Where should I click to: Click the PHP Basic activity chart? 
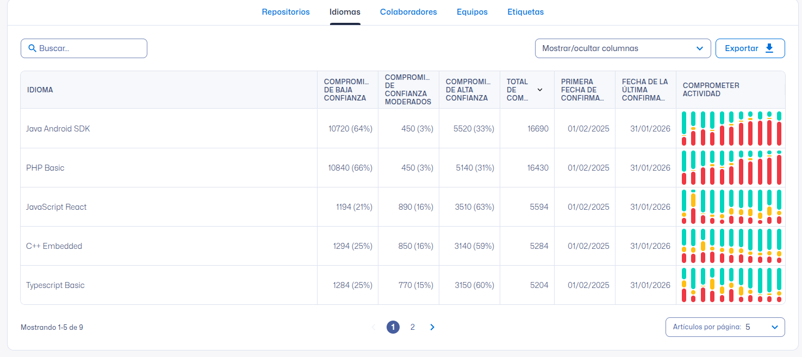tap(731, 168)
